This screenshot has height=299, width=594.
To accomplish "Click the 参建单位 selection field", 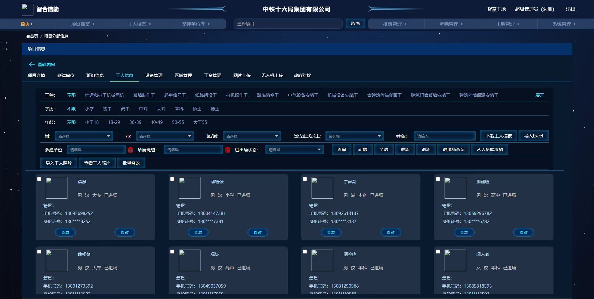I will [96, 150].
